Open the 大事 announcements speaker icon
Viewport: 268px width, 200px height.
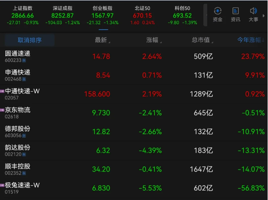point(253,14)
